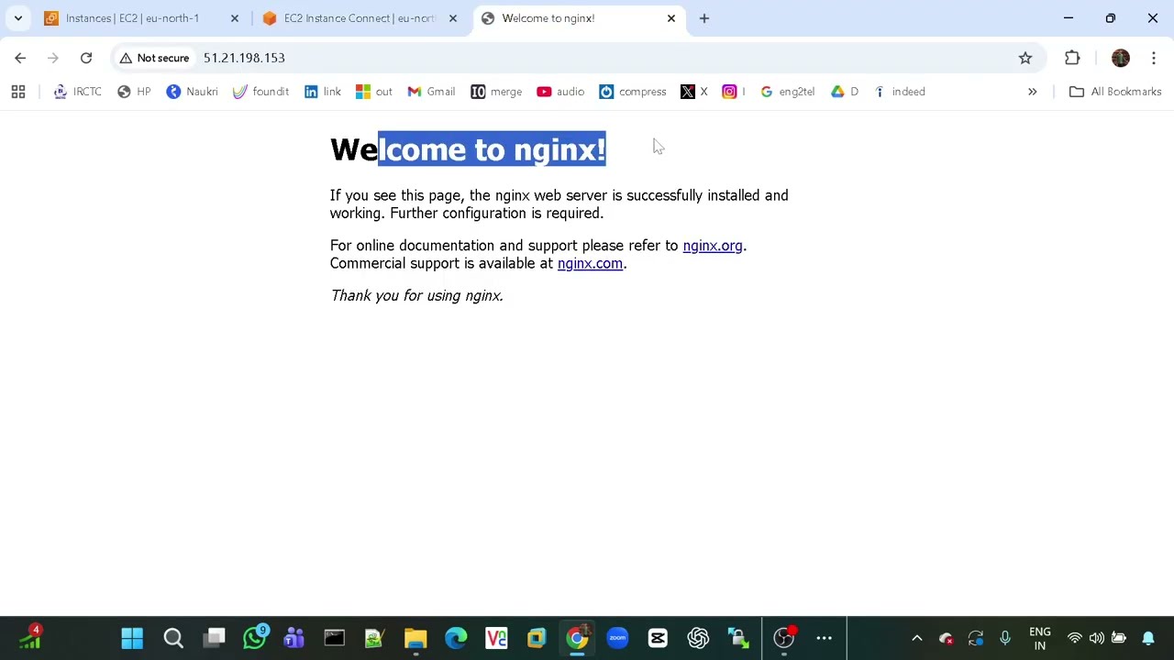This screenshot has height=660, width=1174.
Task: Open the volume control in the tray
Action: point(1096,638)
